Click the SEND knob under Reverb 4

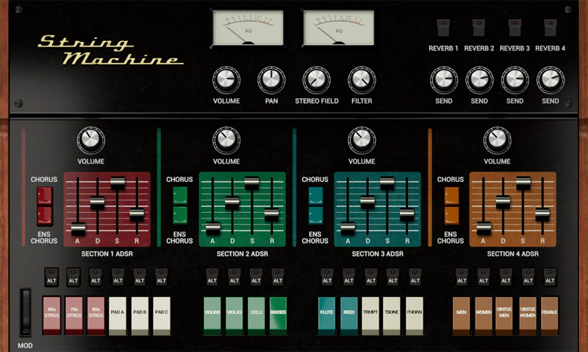[551, 80]
